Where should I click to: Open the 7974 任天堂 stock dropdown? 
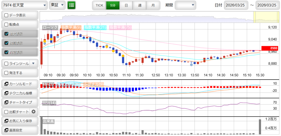pyautogui.click(x=24, y=5)
